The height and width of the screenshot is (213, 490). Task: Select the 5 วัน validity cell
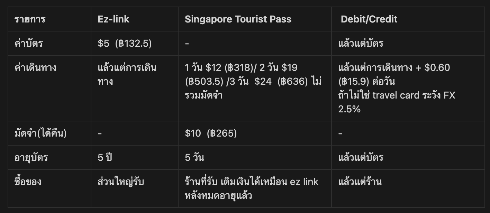coord(194,157)
